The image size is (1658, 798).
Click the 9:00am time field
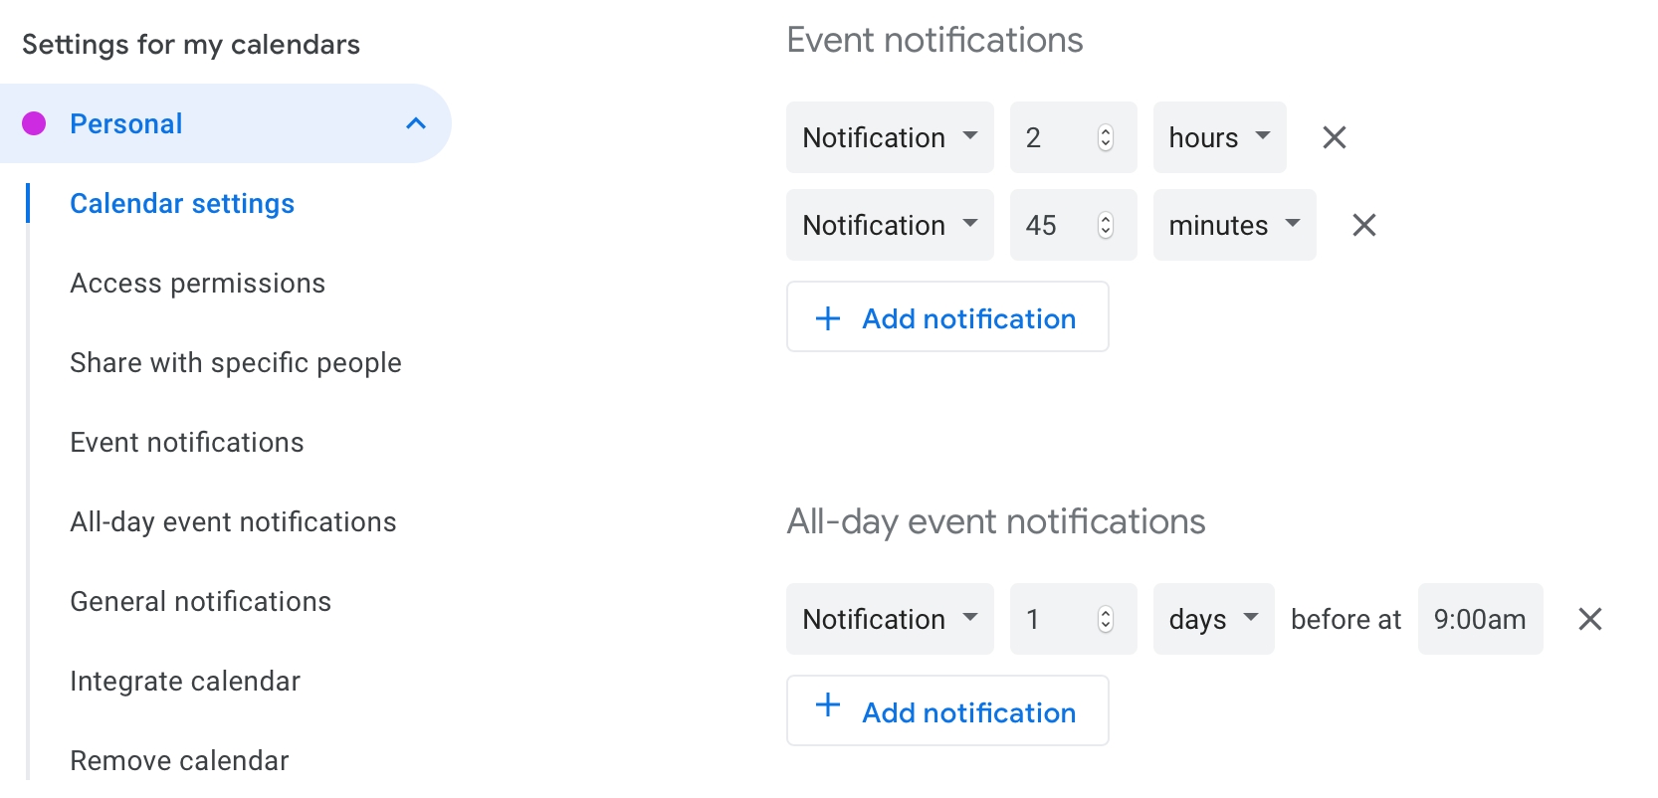click(1480, 619)
